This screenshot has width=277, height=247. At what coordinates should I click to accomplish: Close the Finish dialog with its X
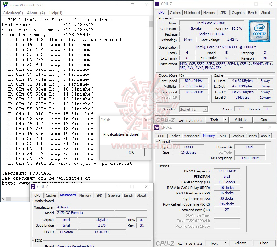click(146, 120)
